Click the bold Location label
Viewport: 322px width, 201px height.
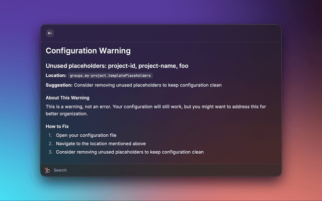click(56, 75)
